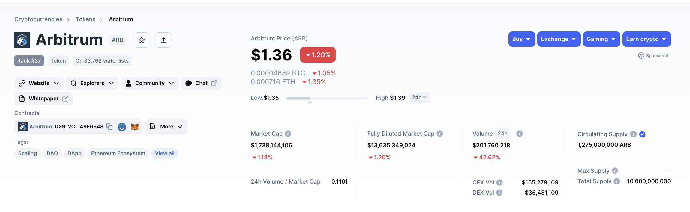The image size is (690, 212).
Task: Click the CEX Vol info icon
Action: tap(499, 182)
